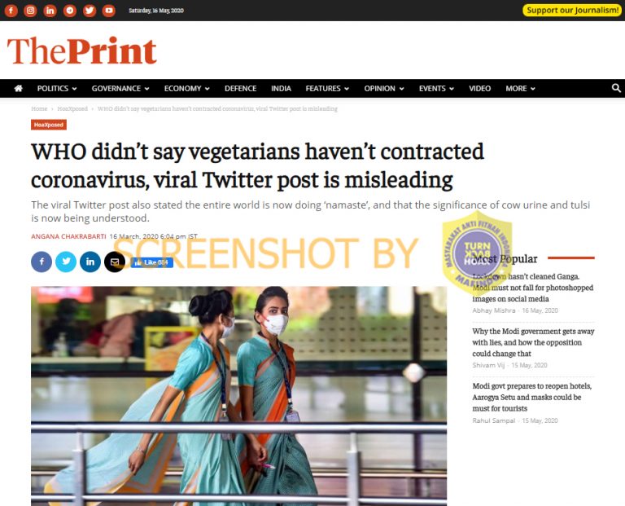Open the Video menu item
625x506 pixels.
coord(479,88)
